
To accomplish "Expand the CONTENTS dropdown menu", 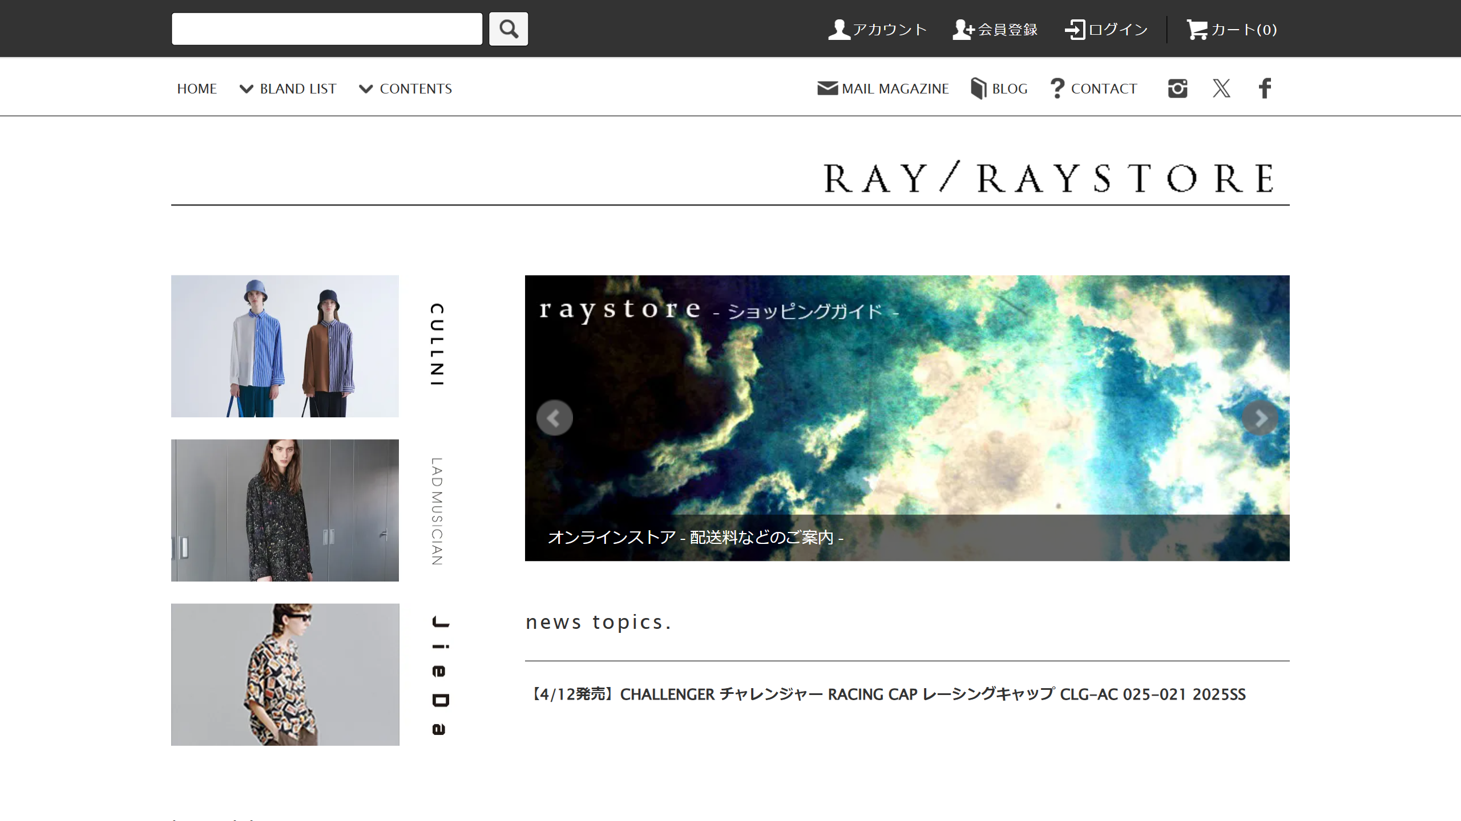I will tap(405, 88).
